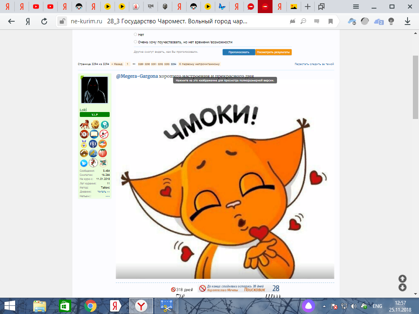Viewport: 419px width, 314px height.
Task: Open Loki's hooded avatar image
Action: 95,90
